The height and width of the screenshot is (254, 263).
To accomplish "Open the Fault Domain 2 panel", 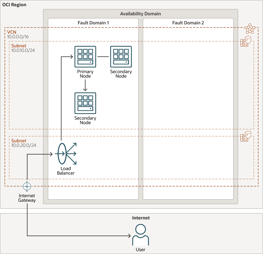I will click(x=188, y=23).
